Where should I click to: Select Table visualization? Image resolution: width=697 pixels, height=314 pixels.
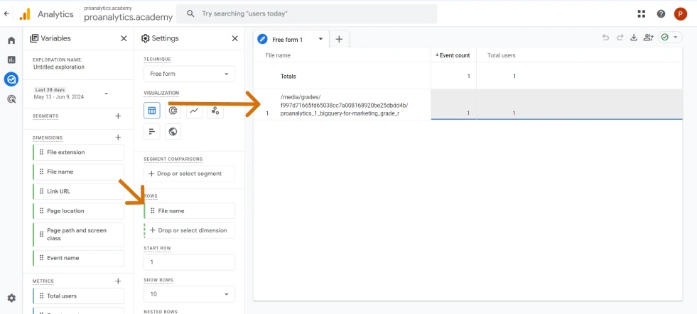pos(152,111)
